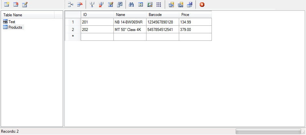Click the edit table pencil icon
Screen dimensions: 306x135
point(25,5)
